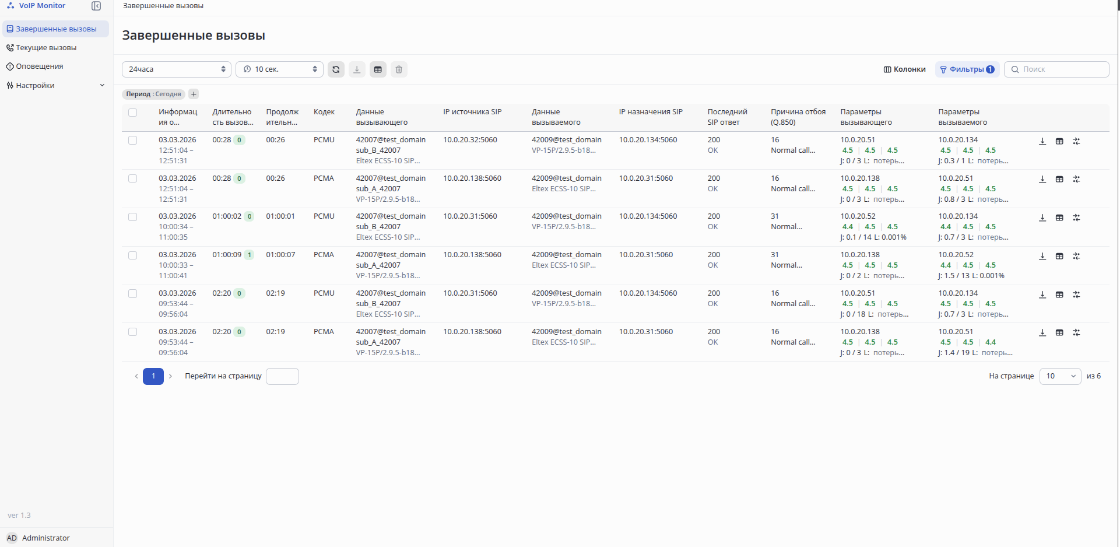Open table details for 09:53:44 PCMA call
Image resolution: width=1120 pixels, height=547 pixels.
click(1059, 332)
